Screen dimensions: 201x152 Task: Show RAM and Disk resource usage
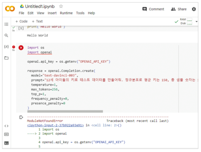pos(186,21)
